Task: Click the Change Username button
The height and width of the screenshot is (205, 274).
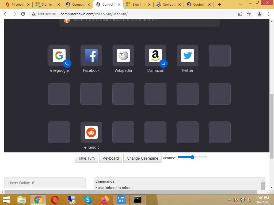Action: click(142, 158)
